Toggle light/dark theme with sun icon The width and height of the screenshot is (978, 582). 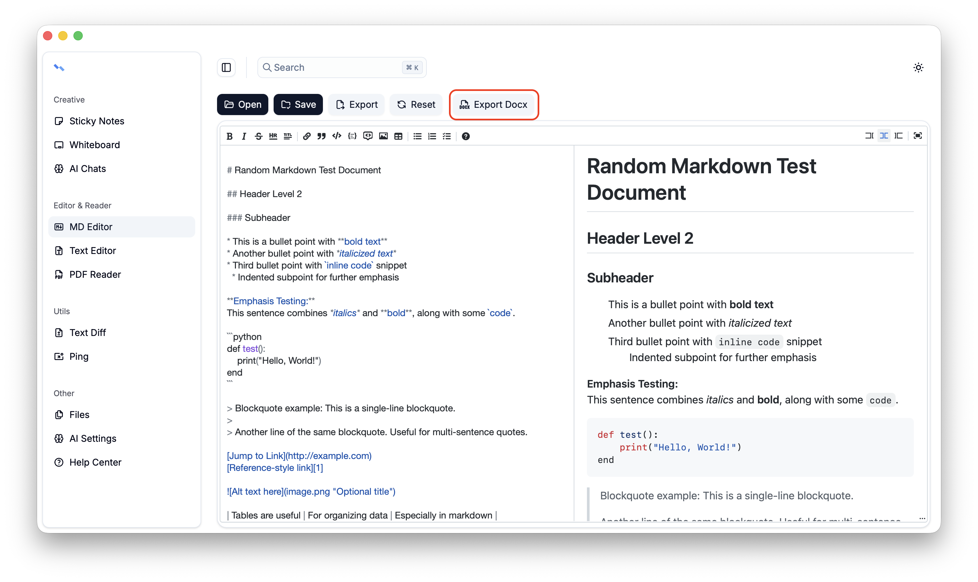pyautogui.click(x=918, y=67)
